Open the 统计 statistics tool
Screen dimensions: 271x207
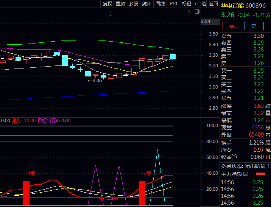pyautogui.click(x=146, y=4)
